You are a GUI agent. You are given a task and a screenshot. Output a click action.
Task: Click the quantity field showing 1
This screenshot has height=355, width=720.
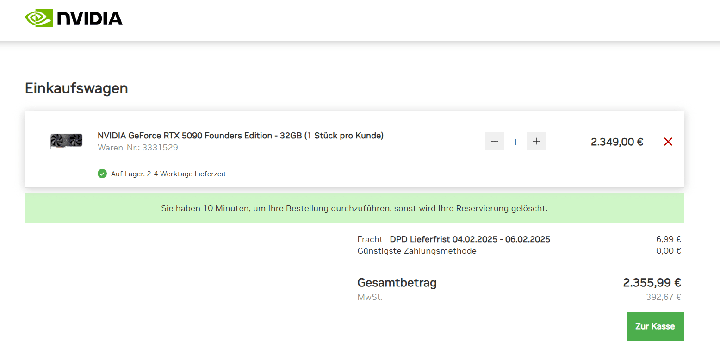click(515, 142)
